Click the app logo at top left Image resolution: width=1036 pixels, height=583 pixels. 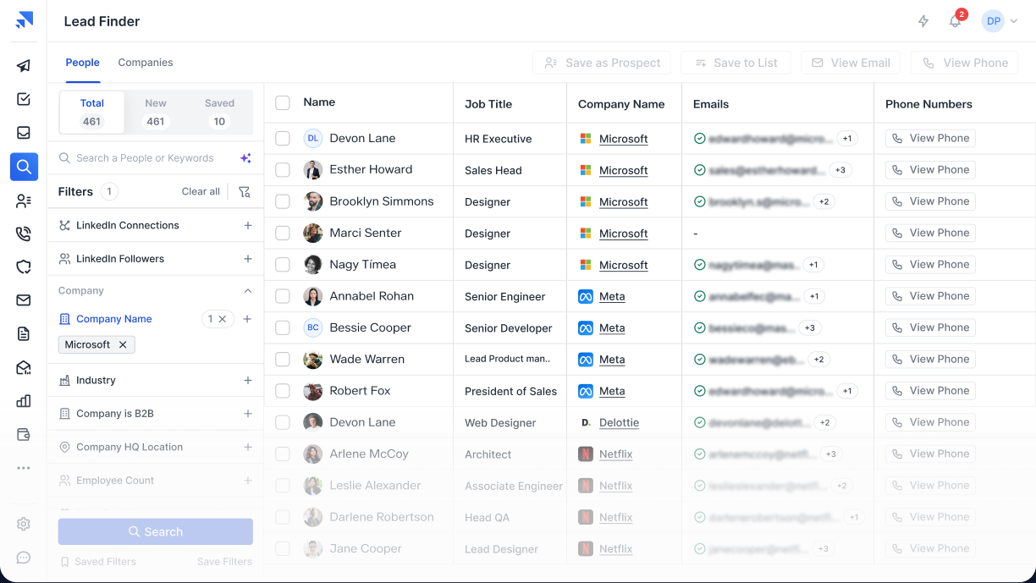click(24, 20)
